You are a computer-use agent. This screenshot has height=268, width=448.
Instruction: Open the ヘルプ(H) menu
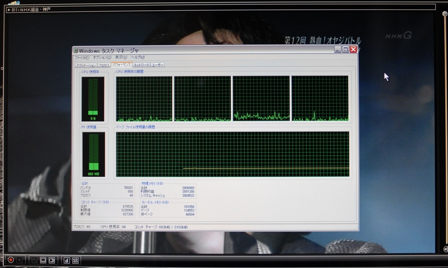click(x=137, y=57)
